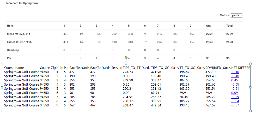Select the 198.87 cell

pyautogui.click(x=185, y=72)
